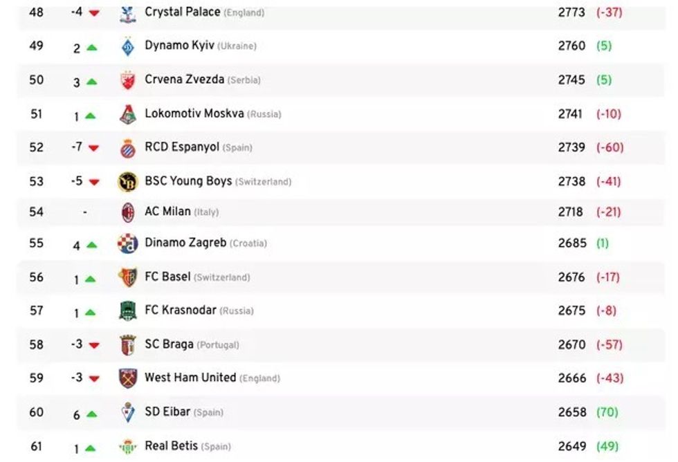
Task: Click the green up arrow for Dynamo Kyiv
Action: [92, 48]
